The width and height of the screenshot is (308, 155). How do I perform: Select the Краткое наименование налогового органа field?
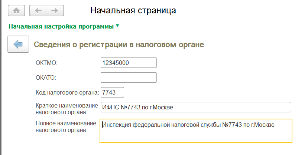195,108
